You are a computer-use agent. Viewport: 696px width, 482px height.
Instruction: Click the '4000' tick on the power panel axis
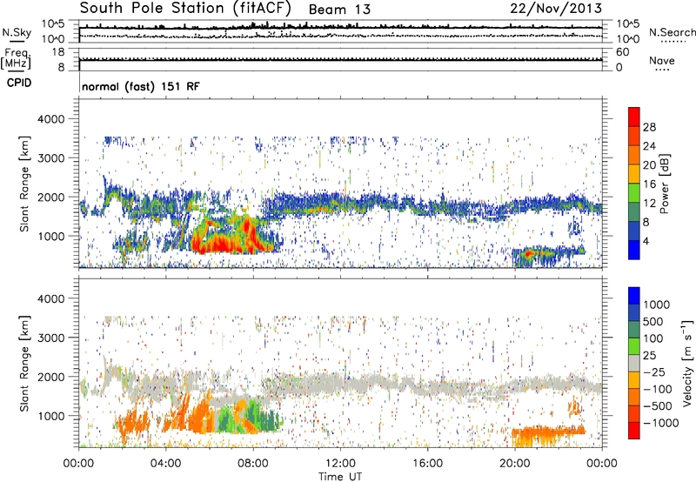click(51, 119)
